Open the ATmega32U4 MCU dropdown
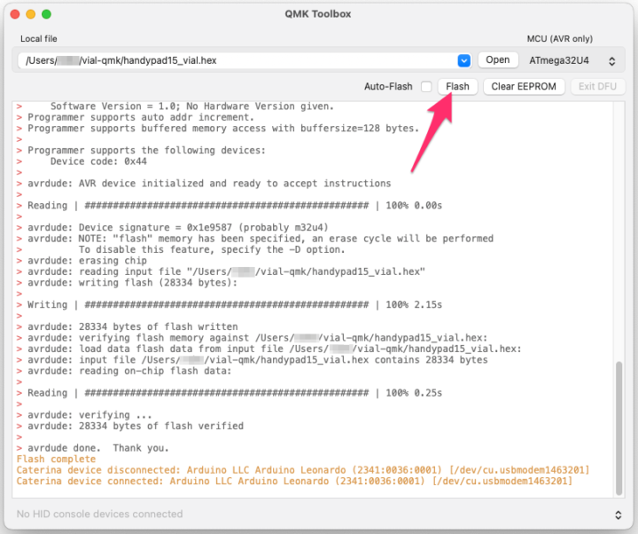Image resolution: width=638 pixels, height=534 pixels. point(571,60)
